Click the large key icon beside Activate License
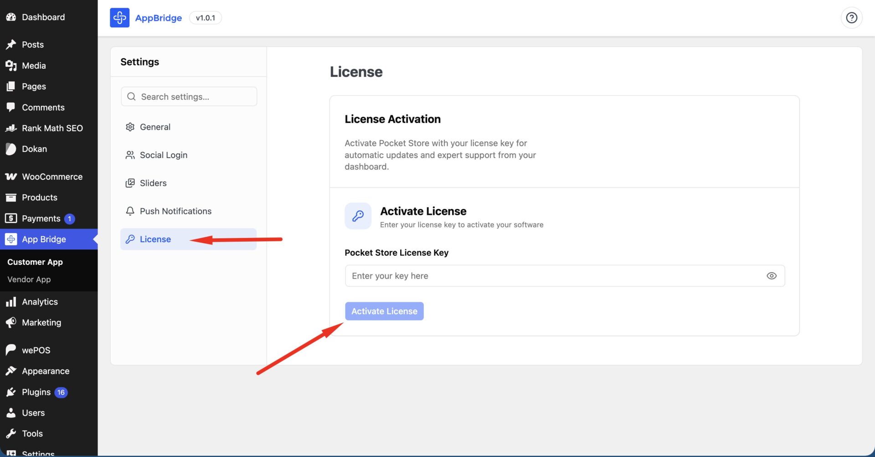875x457 pixels. pos(358,216)
